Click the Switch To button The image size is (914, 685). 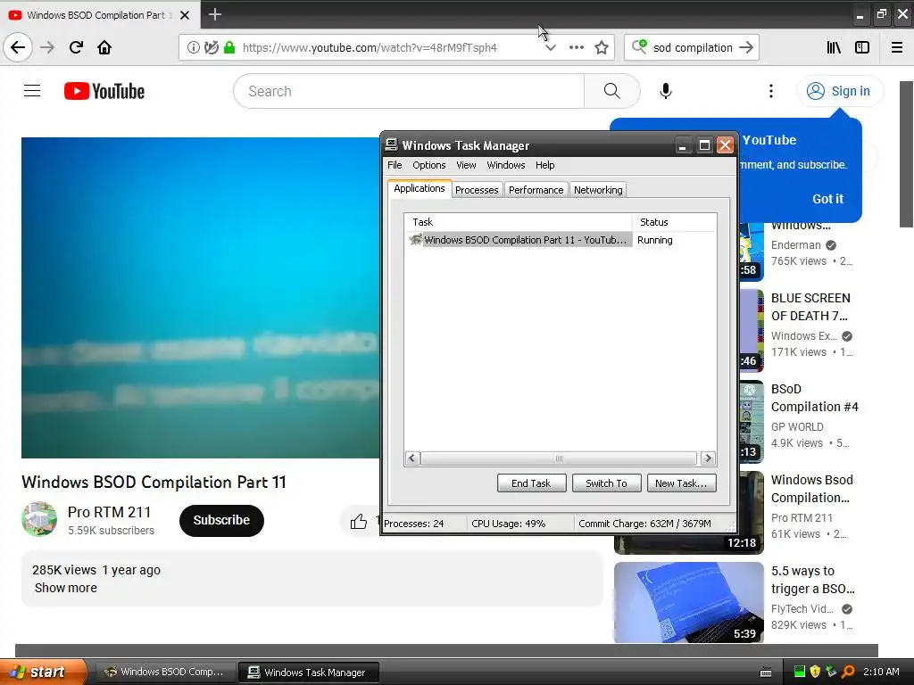point(606,483)
